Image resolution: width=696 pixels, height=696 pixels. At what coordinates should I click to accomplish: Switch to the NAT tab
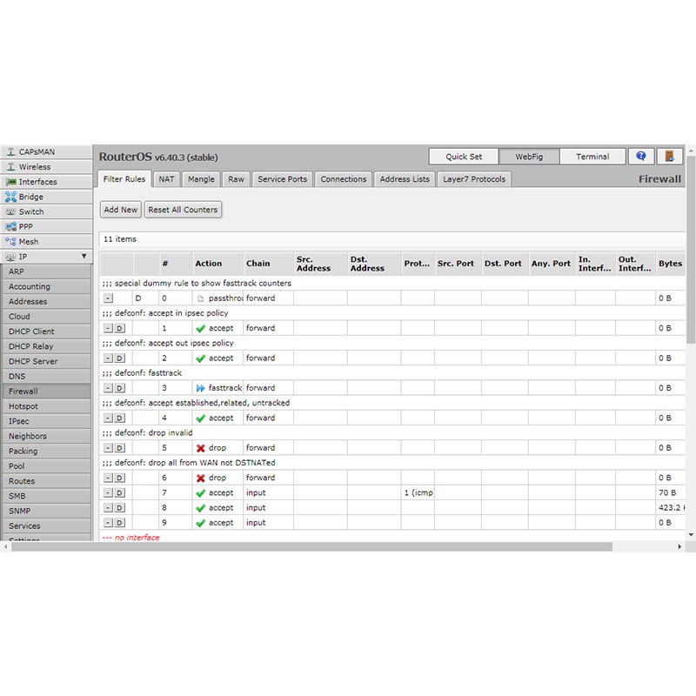[x=166, y=179]
